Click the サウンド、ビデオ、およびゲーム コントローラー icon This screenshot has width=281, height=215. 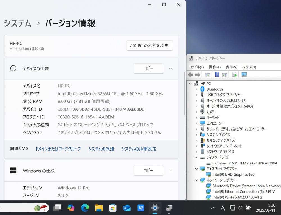click(202, 129)
